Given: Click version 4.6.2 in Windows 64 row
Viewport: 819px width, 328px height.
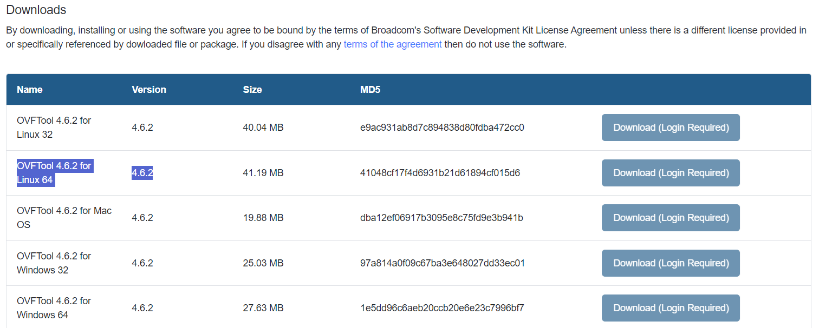Looking at the screenshot, I should [x=142, y=308].
